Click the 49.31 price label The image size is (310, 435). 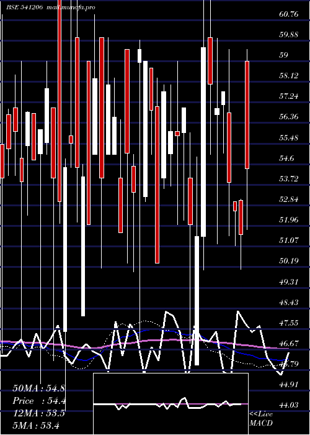click(x=289, y=282)
